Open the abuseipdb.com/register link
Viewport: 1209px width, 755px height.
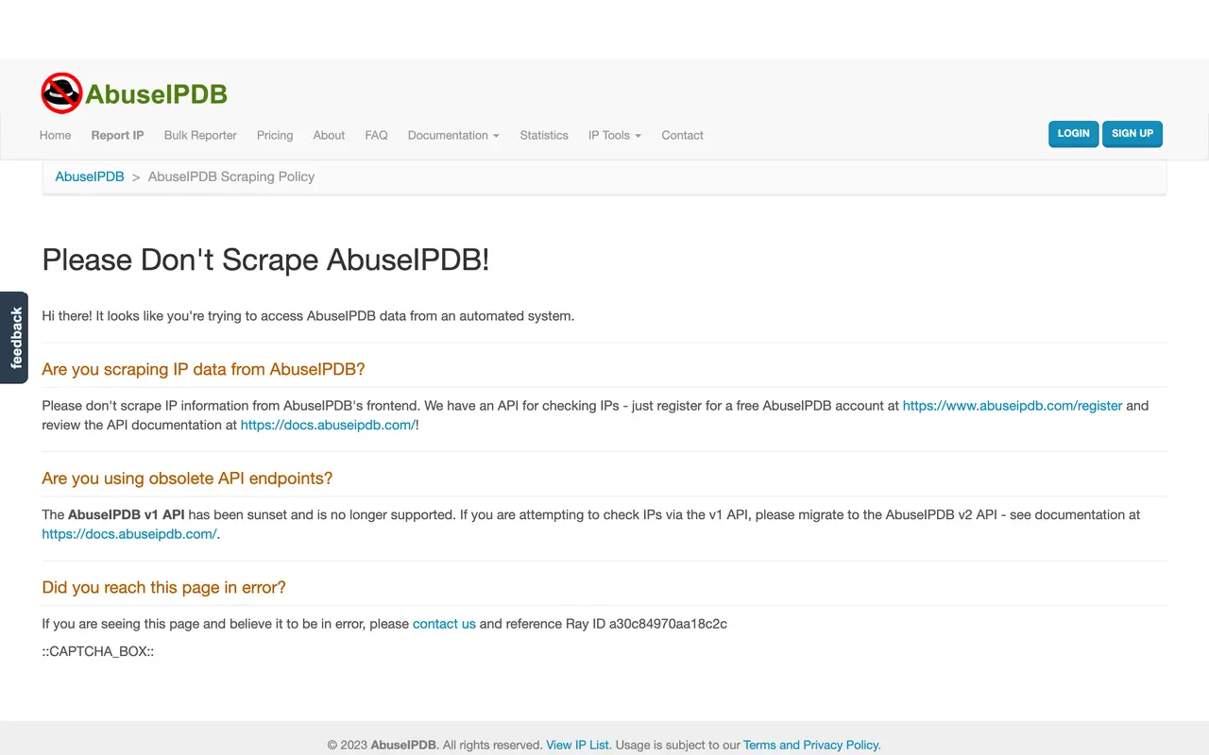pos(1013,406)
